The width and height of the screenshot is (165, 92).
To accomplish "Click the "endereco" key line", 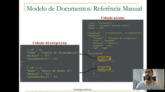I will point(97,36).
